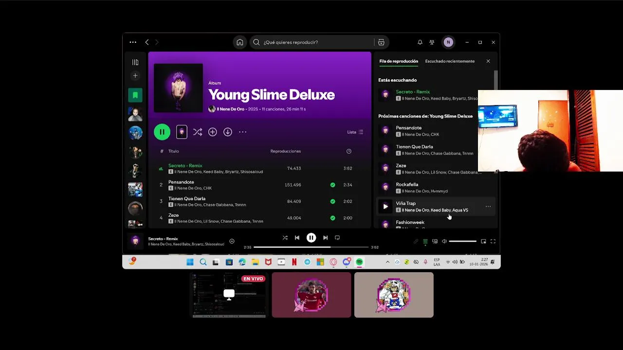Screen dimensions: 623x350
Task: Toggle repeat in the player bar
Action: [337, 238]
